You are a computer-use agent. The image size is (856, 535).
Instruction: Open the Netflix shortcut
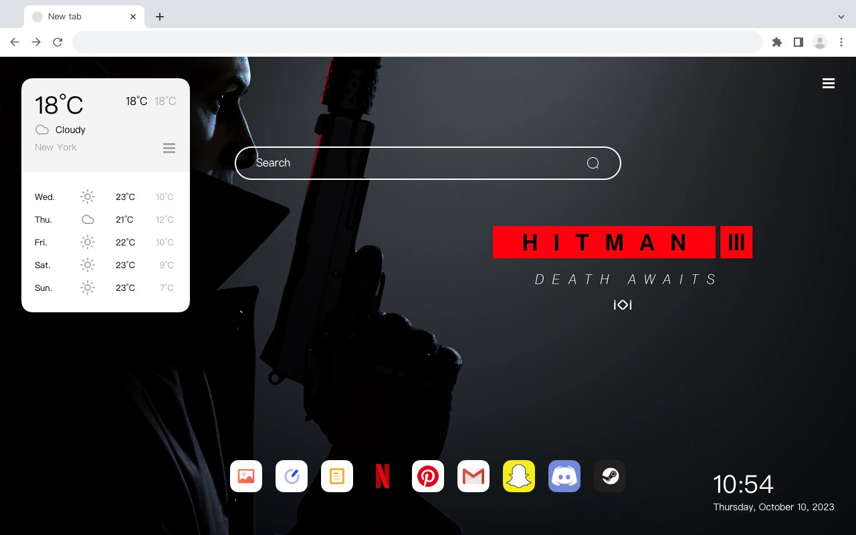coord(383,476)
